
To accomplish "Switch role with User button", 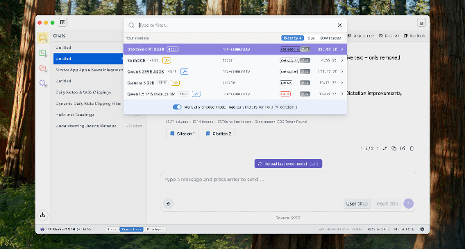I will point(357,203).
